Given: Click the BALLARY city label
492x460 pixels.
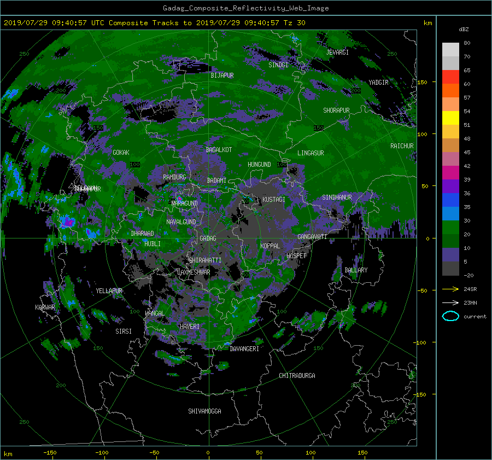Looking at the screenshot, I should click(356, 270).
